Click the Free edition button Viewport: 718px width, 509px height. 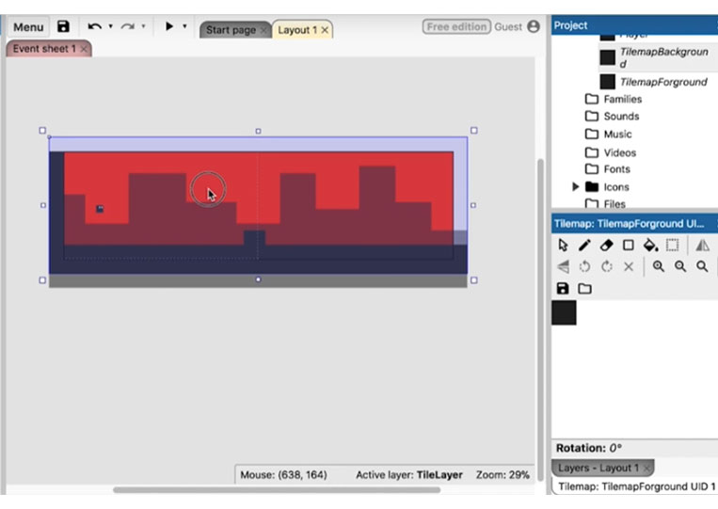[x=456, y=26]
